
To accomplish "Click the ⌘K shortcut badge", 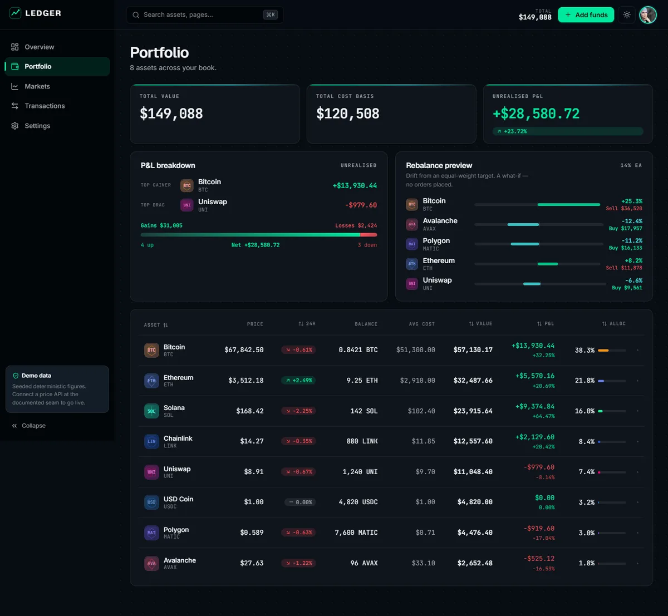I will tap(271, 15).
